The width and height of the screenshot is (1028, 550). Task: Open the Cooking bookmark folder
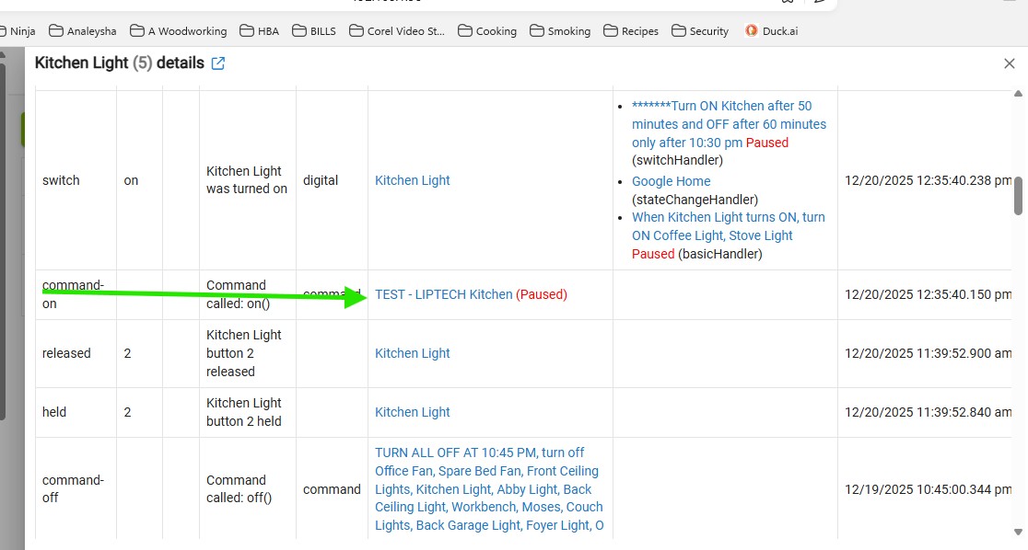pyautogui.click(x=487, y=31)
